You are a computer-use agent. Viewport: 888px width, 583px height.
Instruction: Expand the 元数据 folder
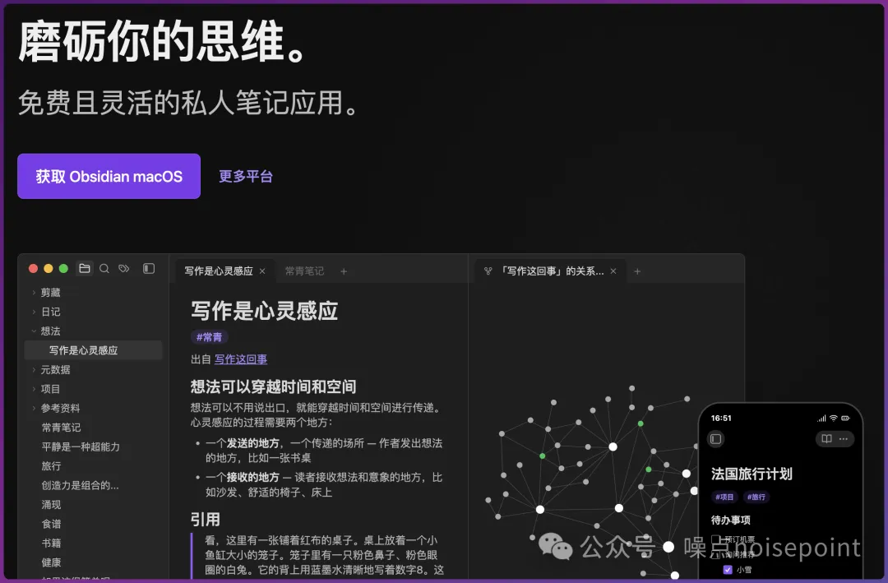point(34,369)
